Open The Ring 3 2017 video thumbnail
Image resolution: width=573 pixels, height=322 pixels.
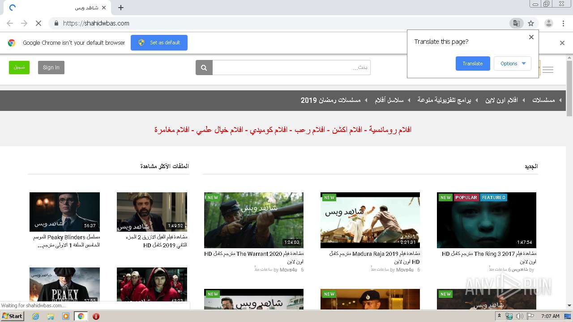(487, 220)
